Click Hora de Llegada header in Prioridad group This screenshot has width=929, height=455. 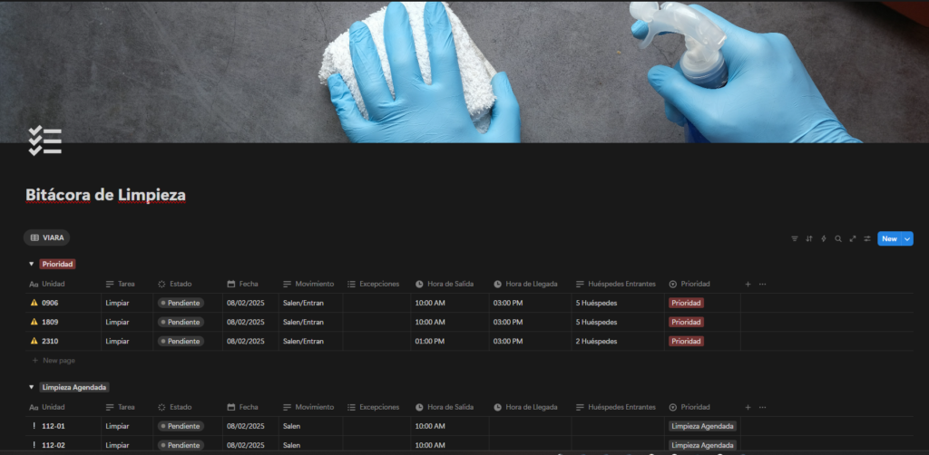tap(530, 284)
